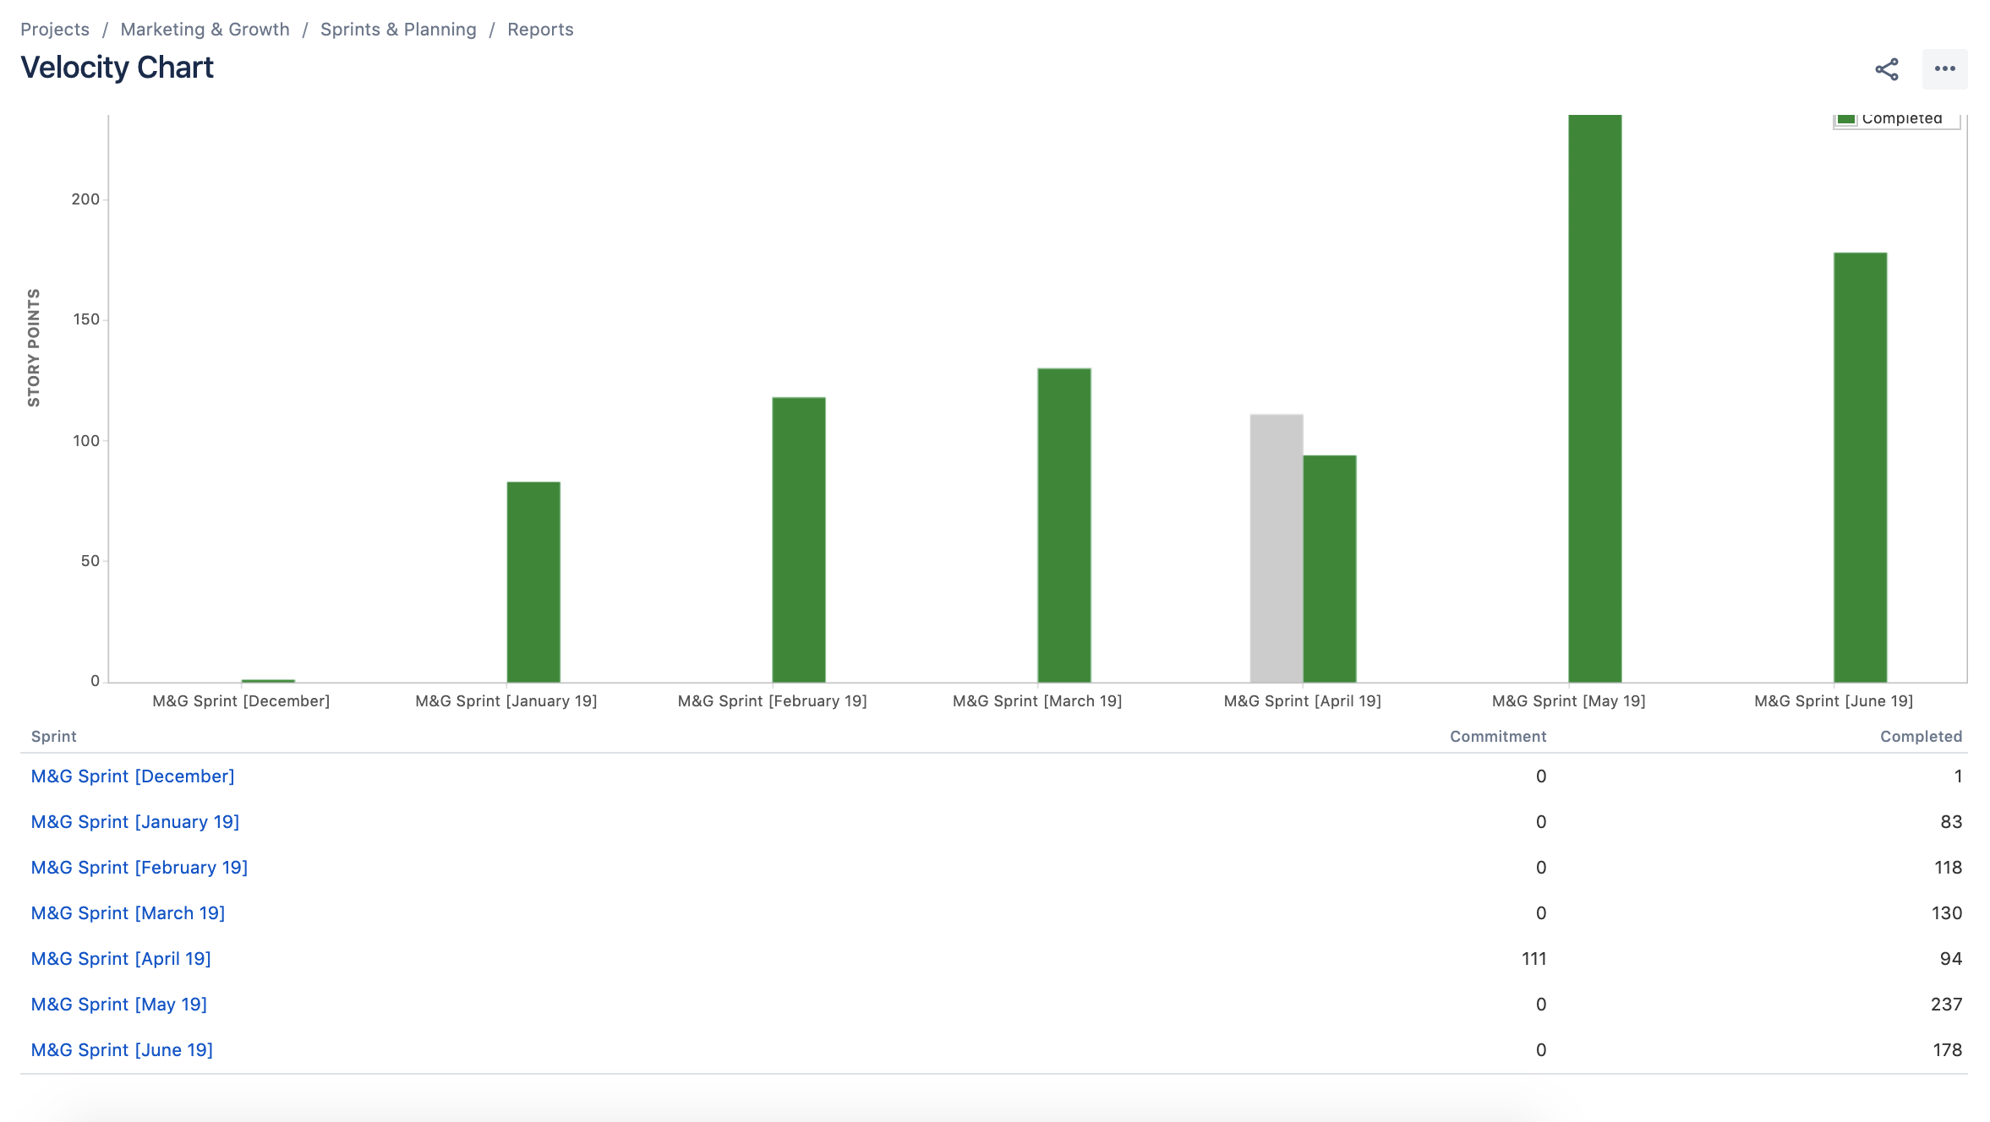
Task: Open M&G Sprint [March 19] table link
Action: pos(128,913)
